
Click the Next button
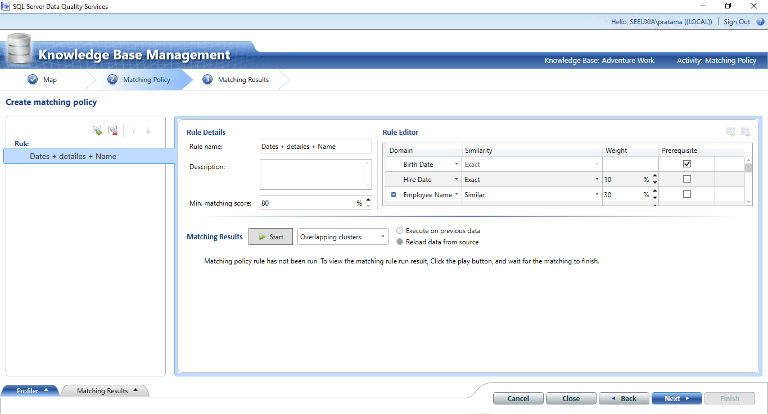(677, 398)
